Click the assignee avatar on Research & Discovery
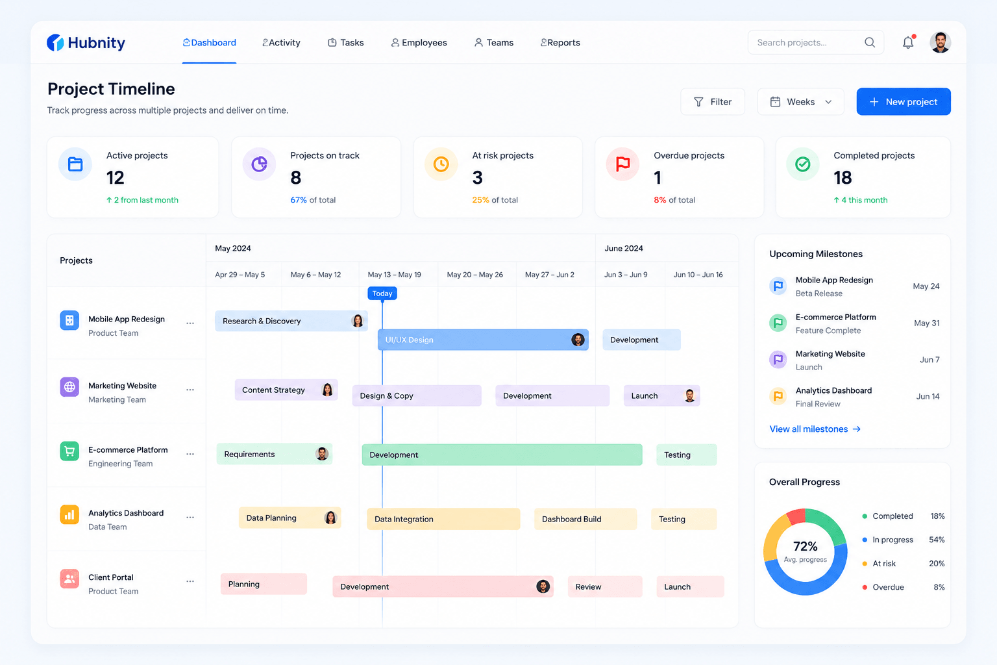997x665 pixels. pyautogui.click(x=358, y=321)
